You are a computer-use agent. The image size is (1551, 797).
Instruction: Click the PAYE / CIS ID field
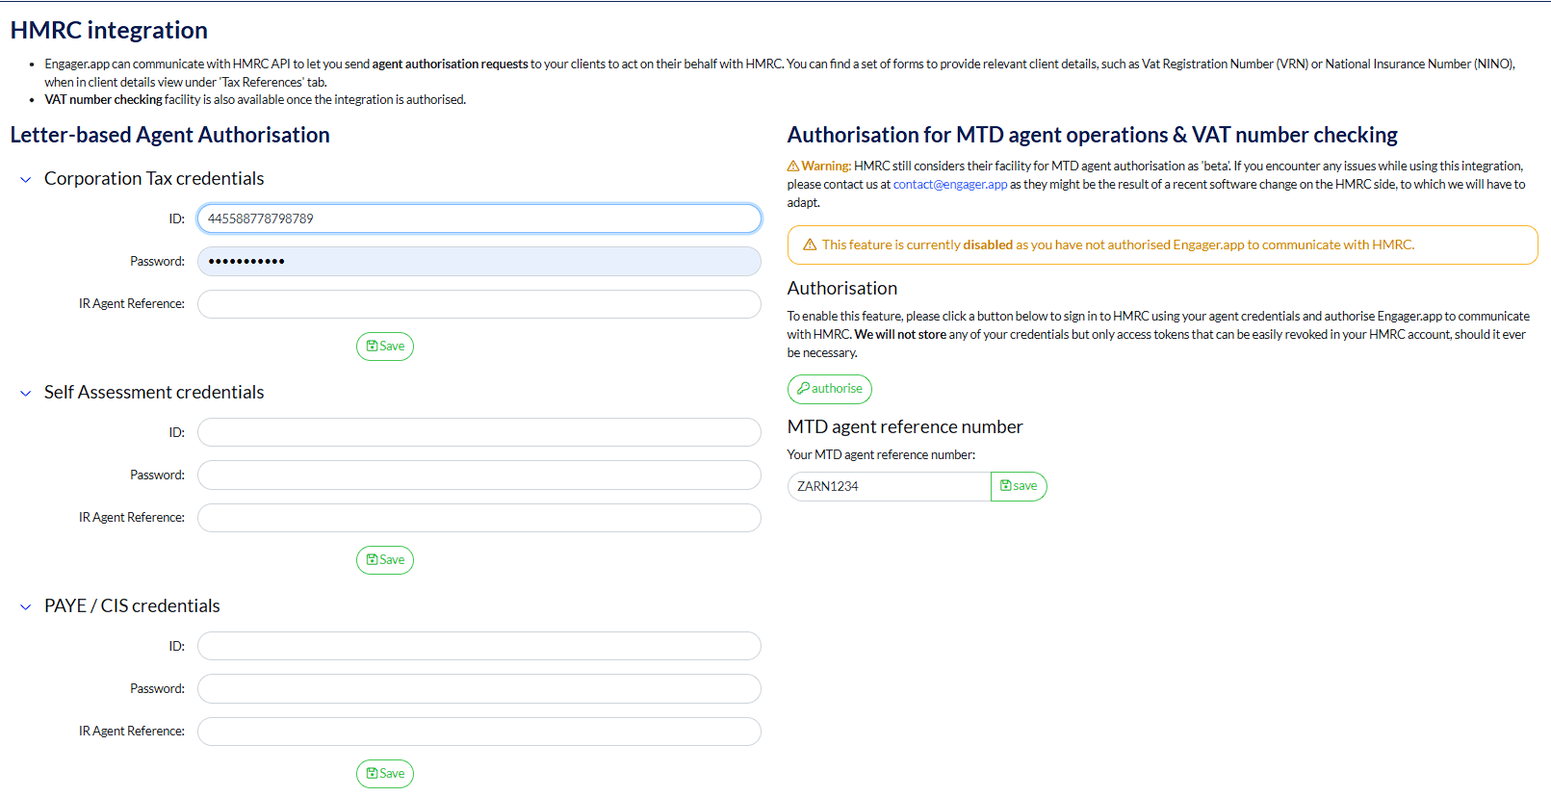point(478,646)
